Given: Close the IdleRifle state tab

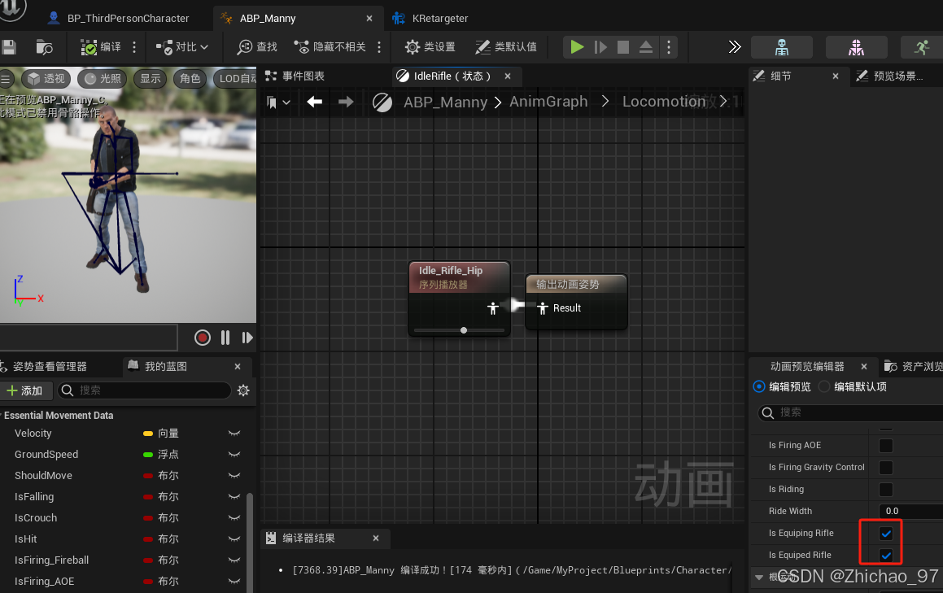Looking at the screenshot, I should pos(508,76).
